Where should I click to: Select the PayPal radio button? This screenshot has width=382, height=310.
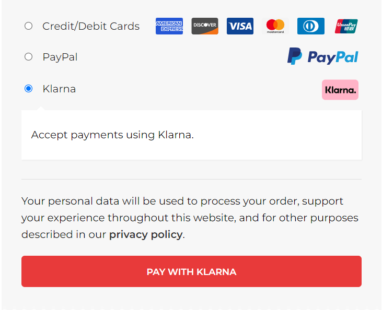29,57
